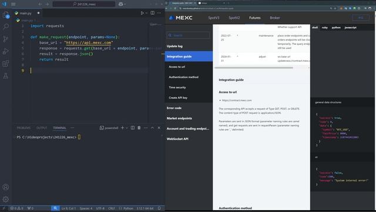Screen dimensions: 376x212
Task: Open terminal panel views and more actions
Action: [146, 128]
